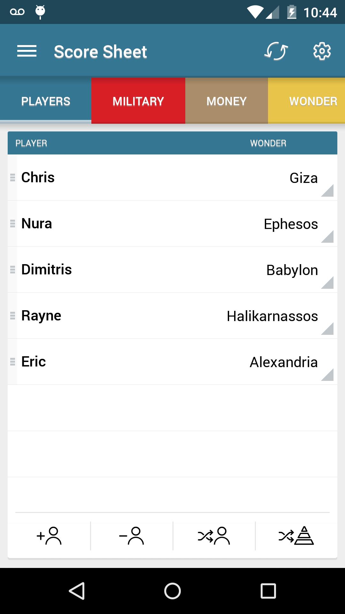Open the hamburger navigation menu
345x614 pixels.
27,51
